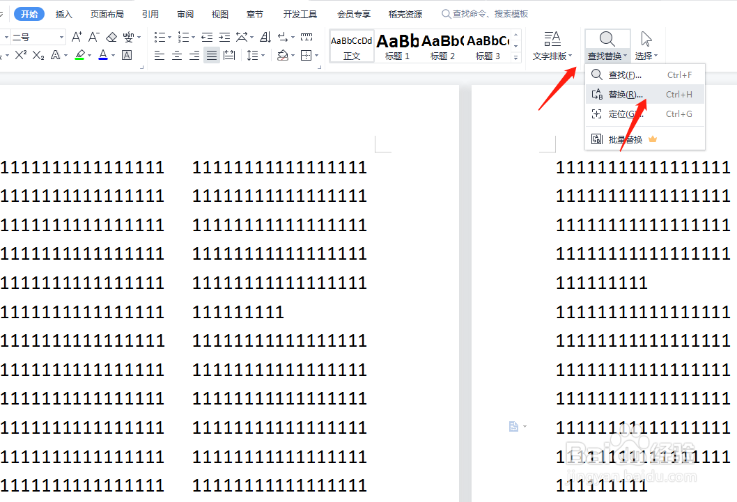Viewport: 737px width, 502px height.
Task: Apply the 标题 1 style
Action: point(397,46)
